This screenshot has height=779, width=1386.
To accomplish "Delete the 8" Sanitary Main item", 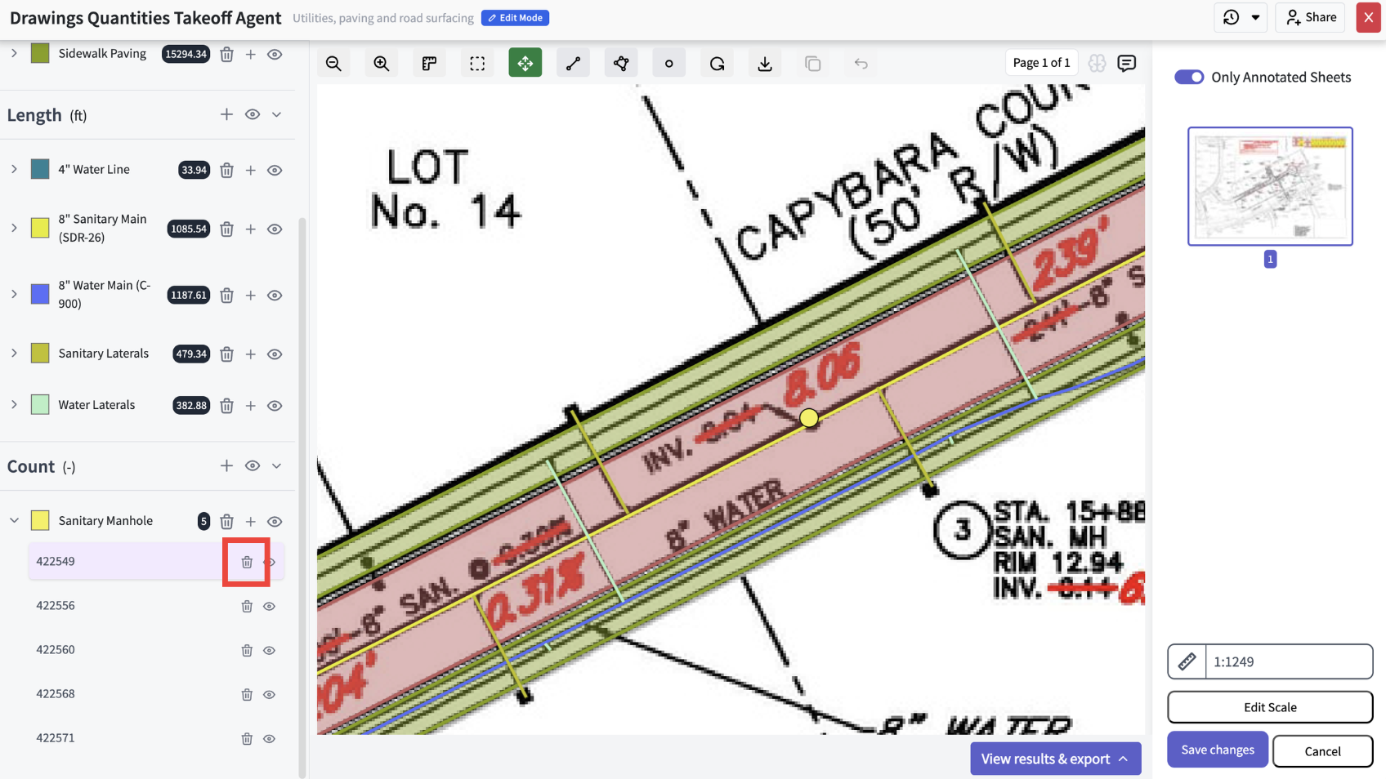I will [226, 229].
